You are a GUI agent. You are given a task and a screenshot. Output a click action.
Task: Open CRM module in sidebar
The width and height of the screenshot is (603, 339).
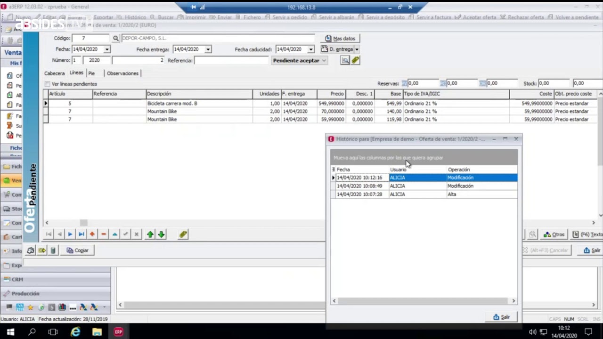[x=56, y=279]
